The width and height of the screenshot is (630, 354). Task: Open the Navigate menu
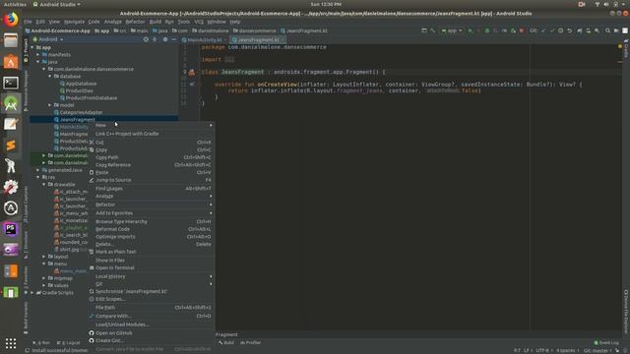(x=75, y=22)
